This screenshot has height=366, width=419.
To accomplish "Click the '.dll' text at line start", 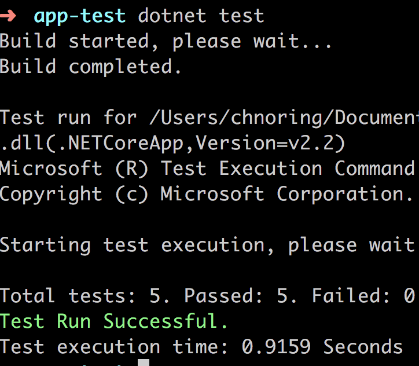I will tap(21, 143).
